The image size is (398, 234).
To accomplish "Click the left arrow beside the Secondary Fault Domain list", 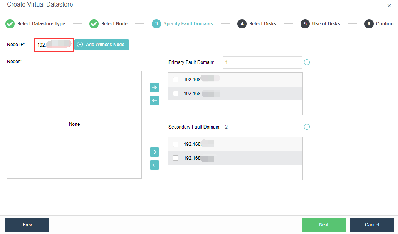I will [x=154, y=165].
